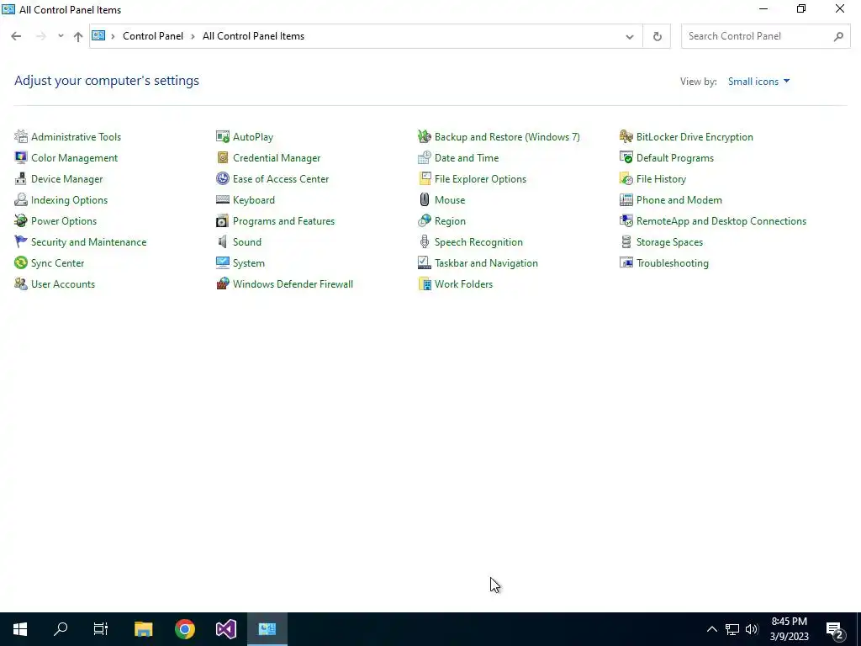861x646 pixels.
Task: Click the Programs and Features icon
Action: pos(222,221)
